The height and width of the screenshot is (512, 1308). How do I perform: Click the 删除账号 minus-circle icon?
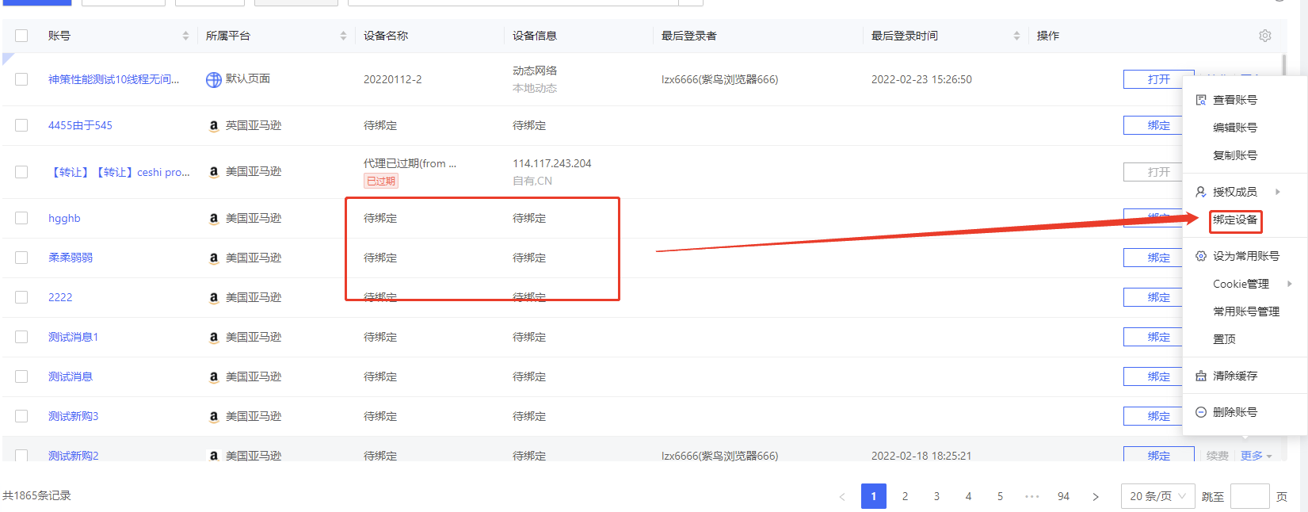click(x=1201, y=412)
